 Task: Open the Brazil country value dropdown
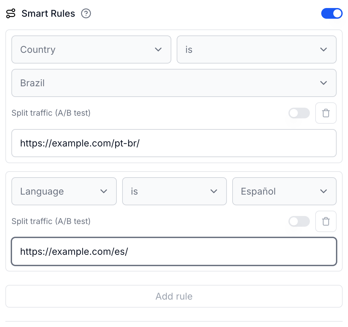(174, 83)
